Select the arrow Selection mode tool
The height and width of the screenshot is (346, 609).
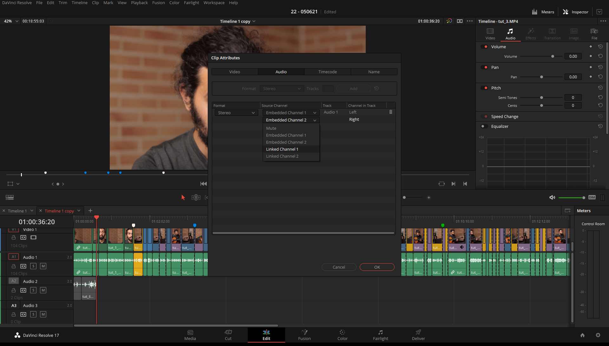[x=183, y=197]
